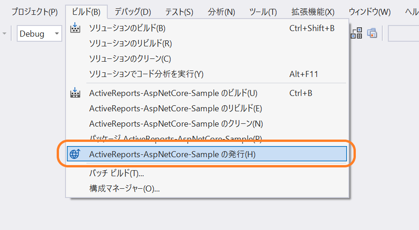Click the Alt+F11 shortcut text
The height and width of the screenshot is (230, 419).
304,74
